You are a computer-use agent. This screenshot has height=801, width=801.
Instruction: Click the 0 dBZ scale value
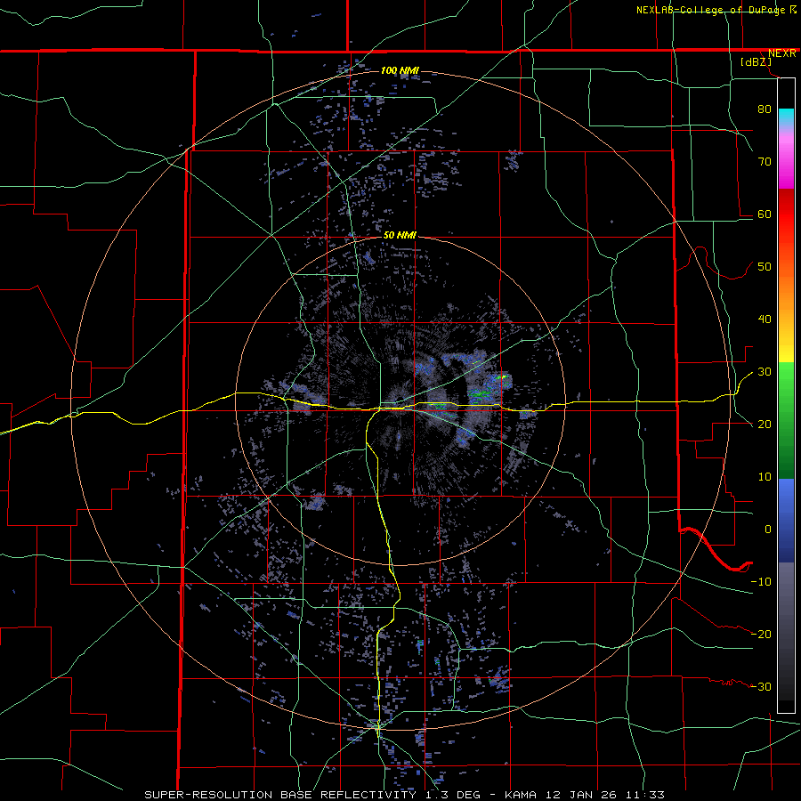768,530
